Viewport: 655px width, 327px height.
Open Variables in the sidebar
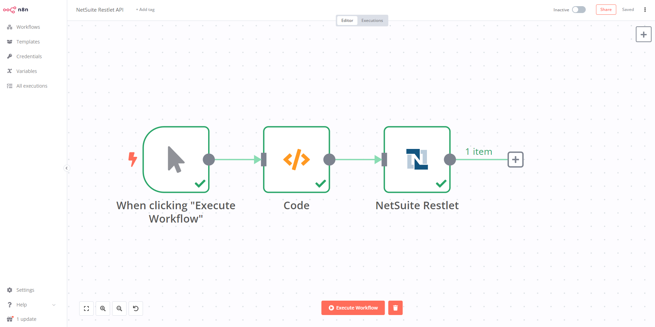27,71
